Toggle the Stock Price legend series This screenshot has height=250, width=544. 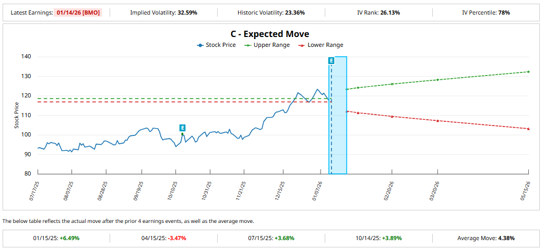(216, 45)
